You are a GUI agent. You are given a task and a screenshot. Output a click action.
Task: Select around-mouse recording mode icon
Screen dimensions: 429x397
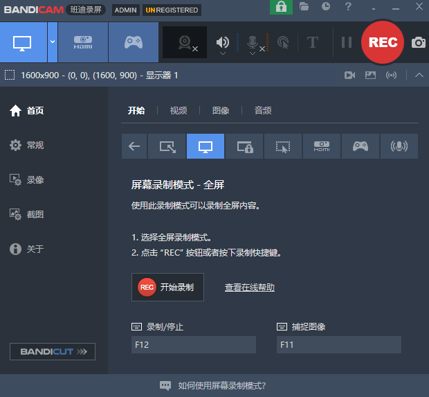pyautogui.click(x=283, y=146)
